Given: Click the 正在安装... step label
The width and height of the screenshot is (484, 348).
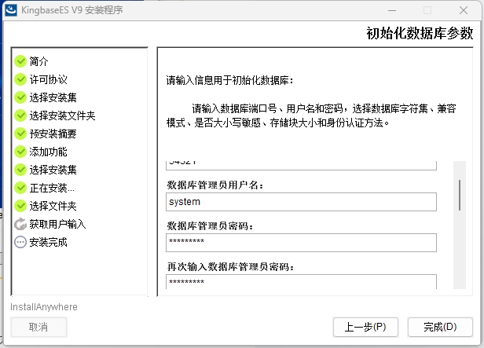Looking at the screenshot, I should point(52,188).
